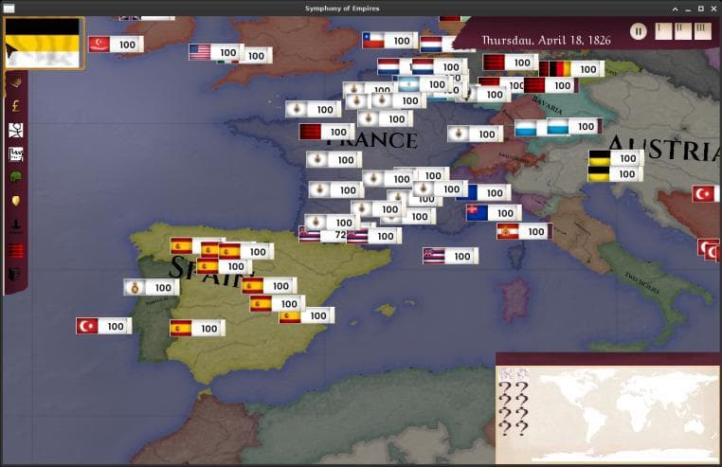722x467 pixels.
Task: Set game speed to I
Action: pyautogui.click(x=662, y=31)
